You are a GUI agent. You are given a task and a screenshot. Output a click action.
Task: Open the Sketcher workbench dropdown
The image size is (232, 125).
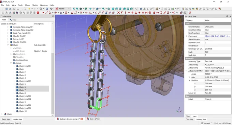tap(62, 9)
